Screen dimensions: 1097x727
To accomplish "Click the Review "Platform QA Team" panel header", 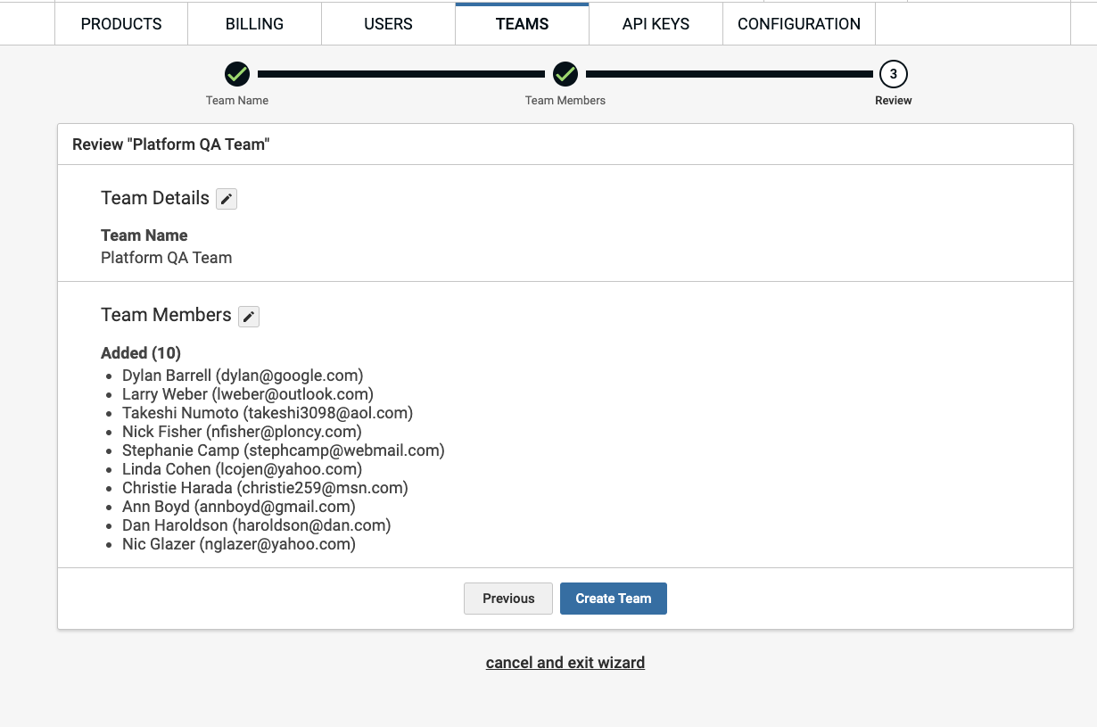I will (x=171, y=145).
